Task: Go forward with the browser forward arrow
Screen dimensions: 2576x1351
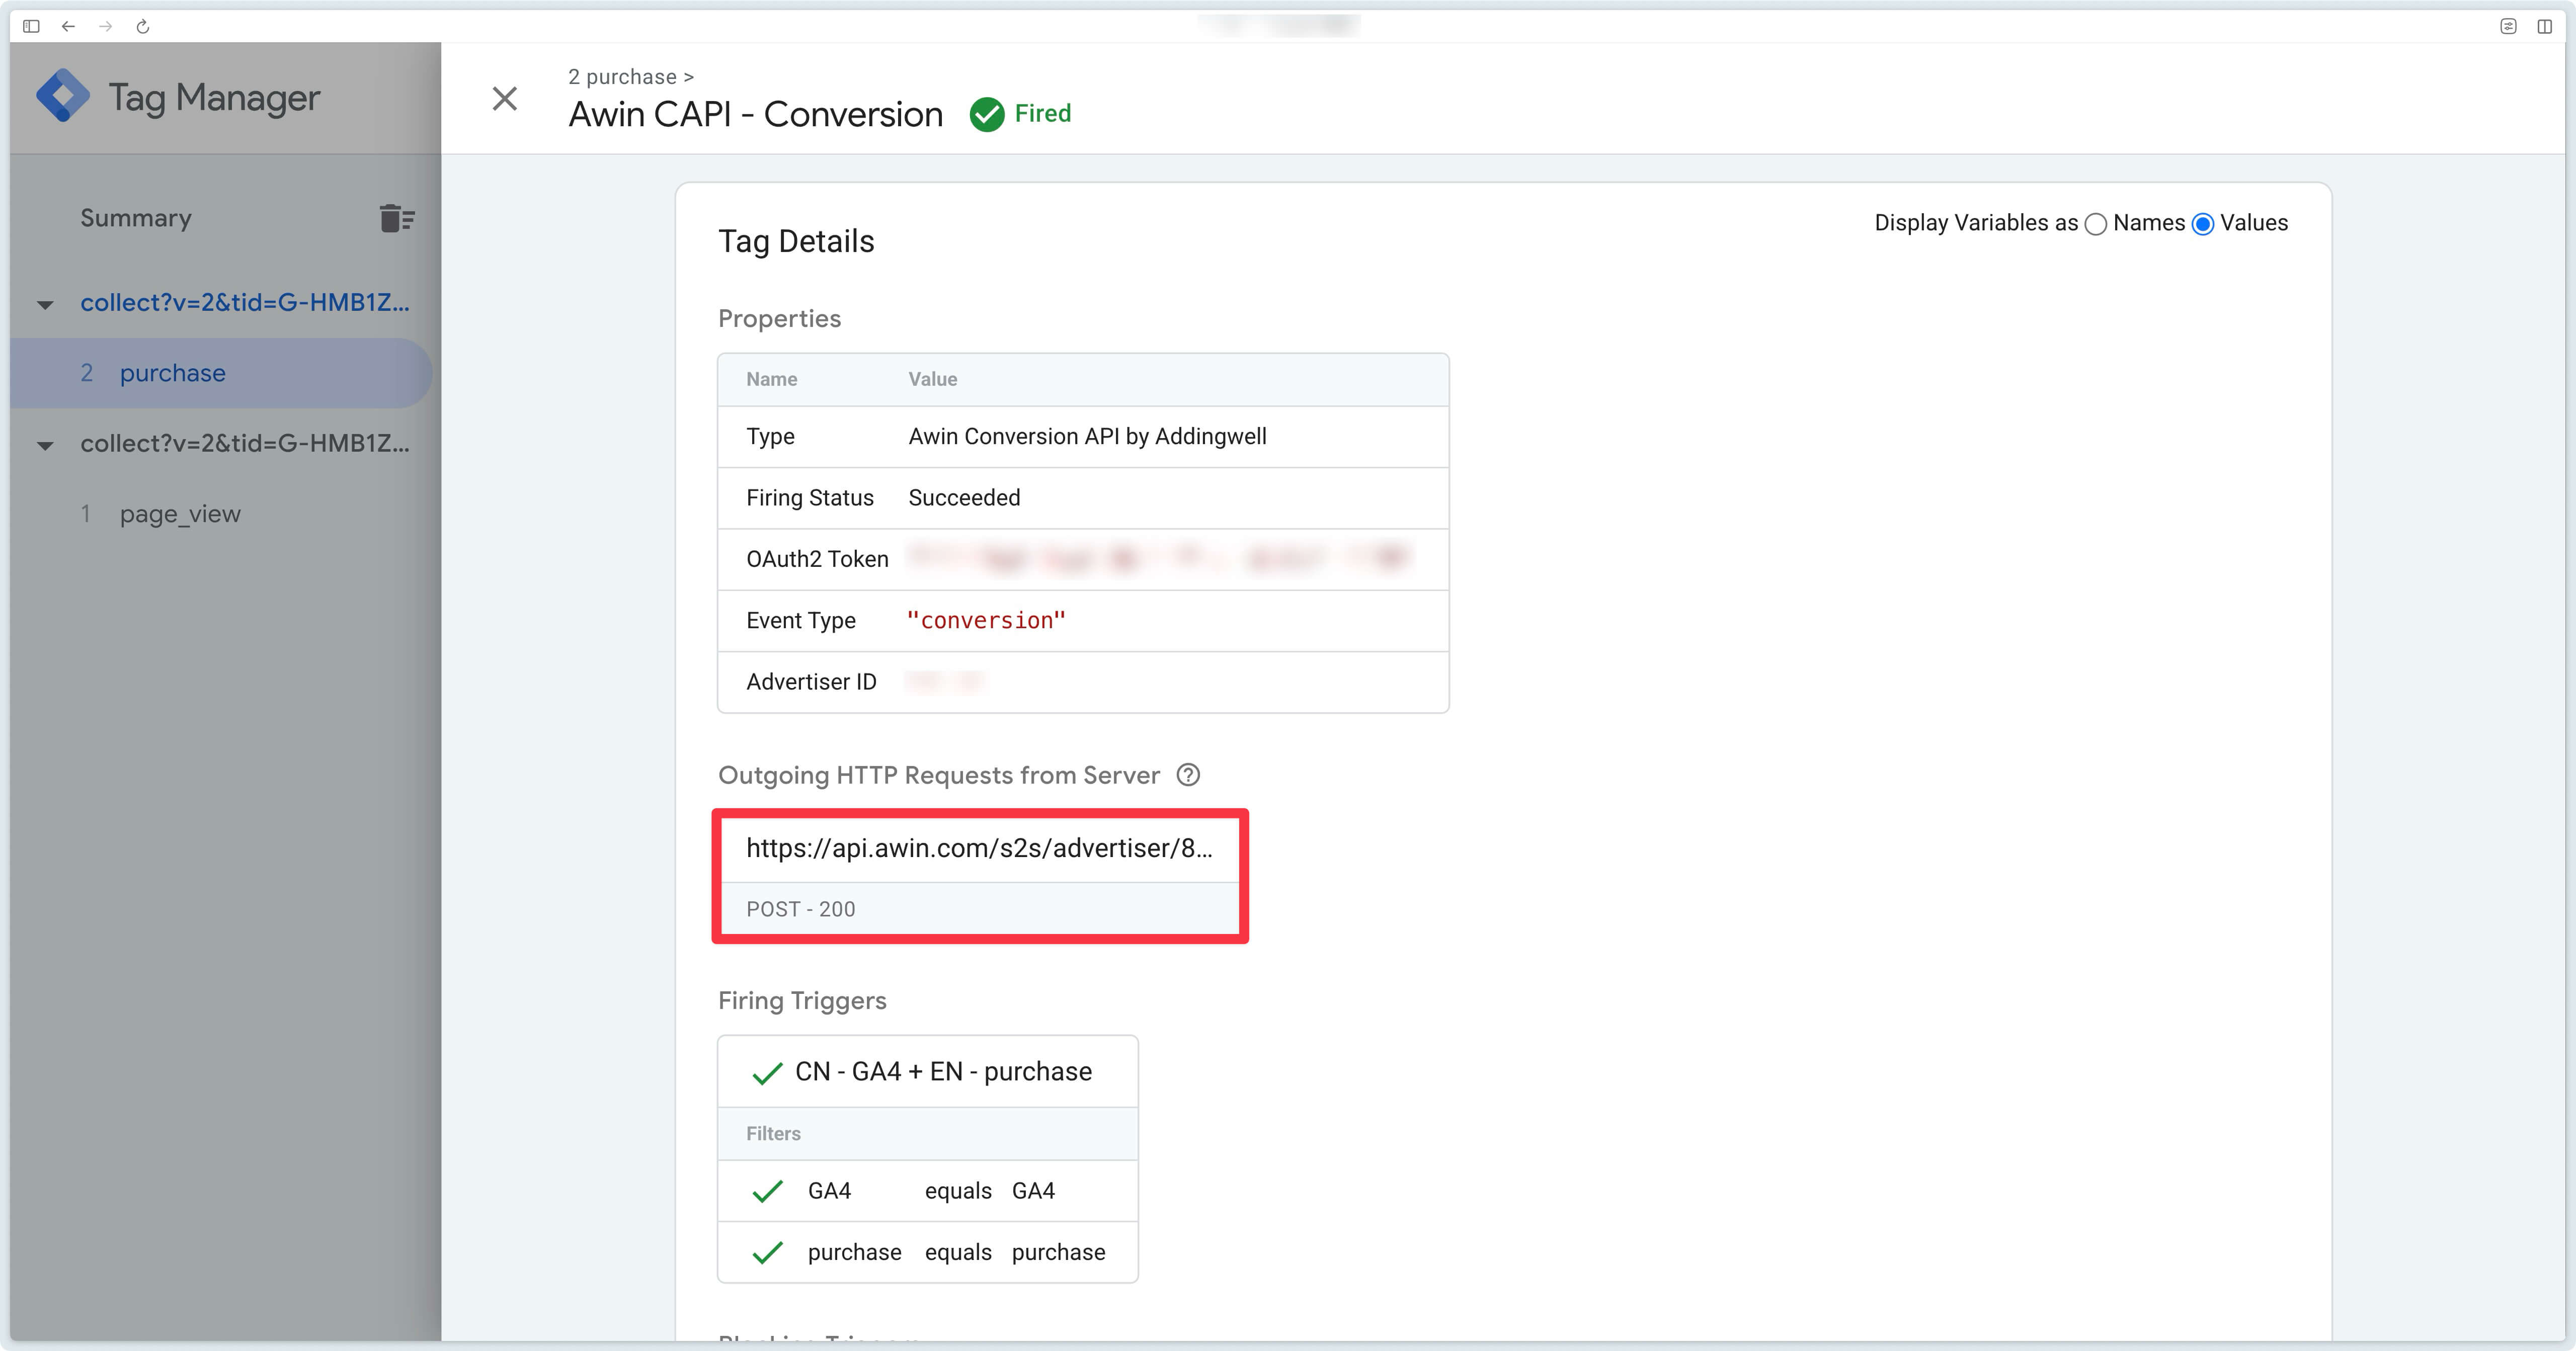Action: (x=106, y=26)
